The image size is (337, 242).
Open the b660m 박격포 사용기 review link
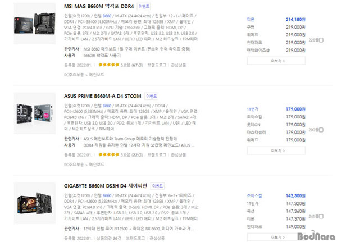[102, 56]
